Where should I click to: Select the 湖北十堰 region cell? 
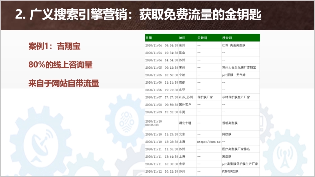(x=185, y=123)
